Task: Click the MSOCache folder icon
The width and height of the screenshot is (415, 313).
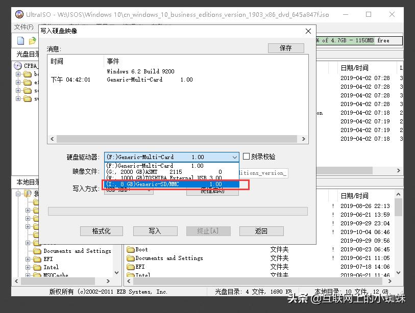Action: point(37,275)
